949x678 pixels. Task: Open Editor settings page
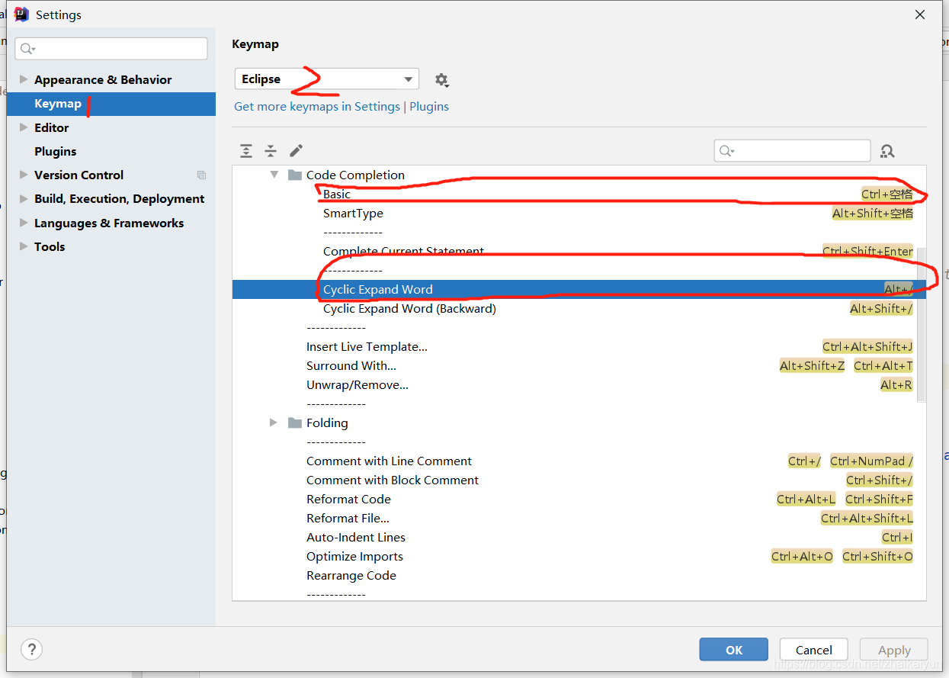point(52,127)
